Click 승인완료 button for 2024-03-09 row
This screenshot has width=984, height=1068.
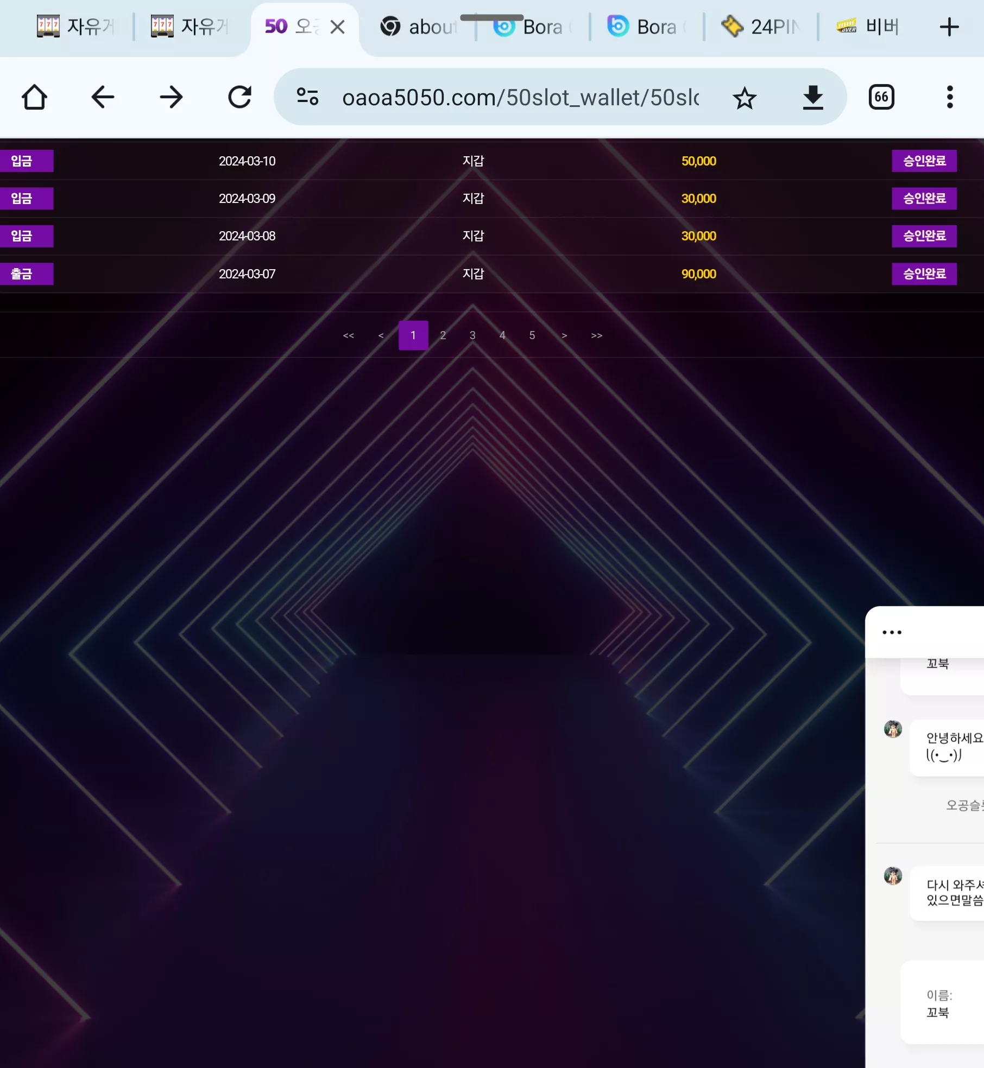[x=924, y=199]
